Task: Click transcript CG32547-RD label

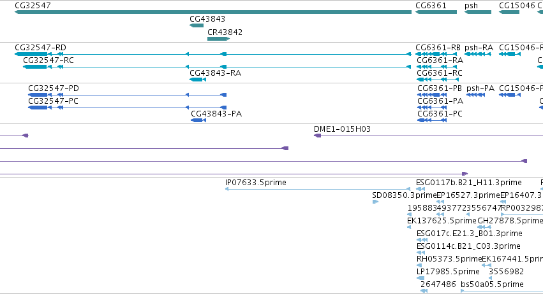Action: pyautogui.click(x=40, y=47)
